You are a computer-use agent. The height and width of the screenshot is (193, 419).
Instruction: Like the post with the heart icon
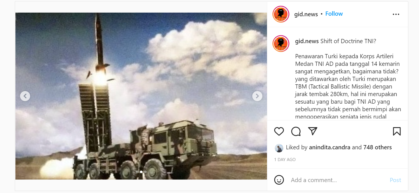(x=279, y=131)
